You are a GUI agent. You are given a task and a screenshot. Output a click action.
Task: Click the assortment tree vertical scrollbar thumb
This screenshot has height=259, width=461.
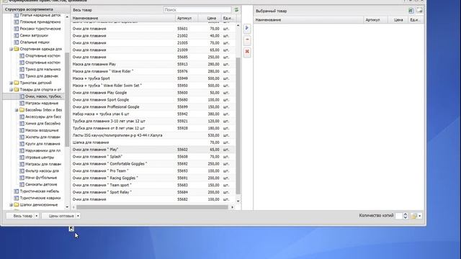(67, 100)
